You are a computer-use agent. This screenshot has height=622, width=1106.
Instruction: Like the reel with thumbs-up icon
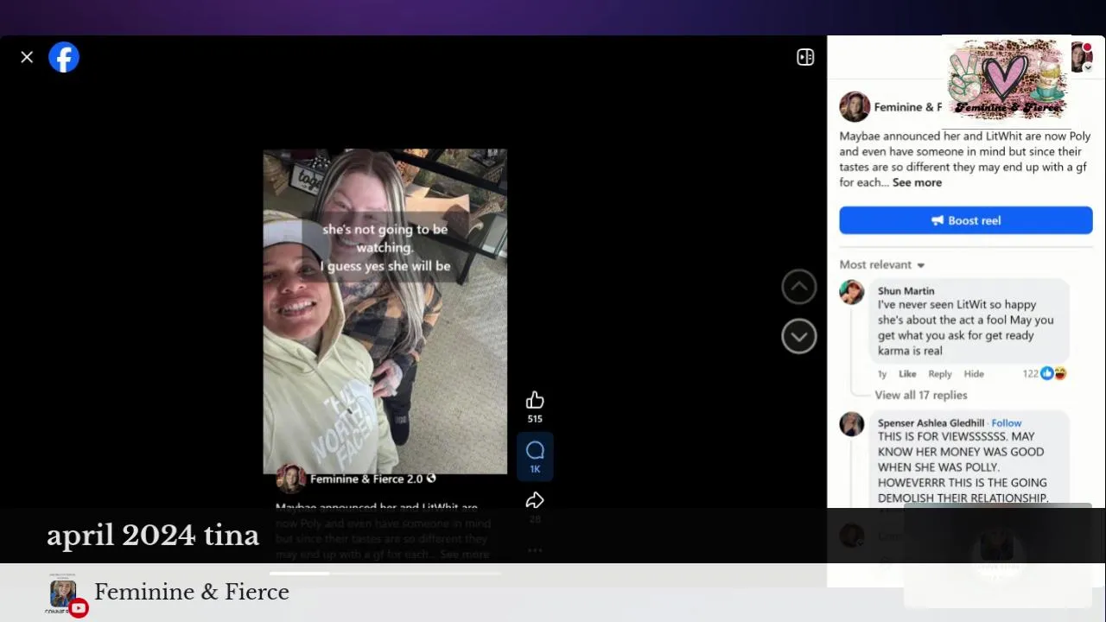pyautogui.click(x=535, y=400)
